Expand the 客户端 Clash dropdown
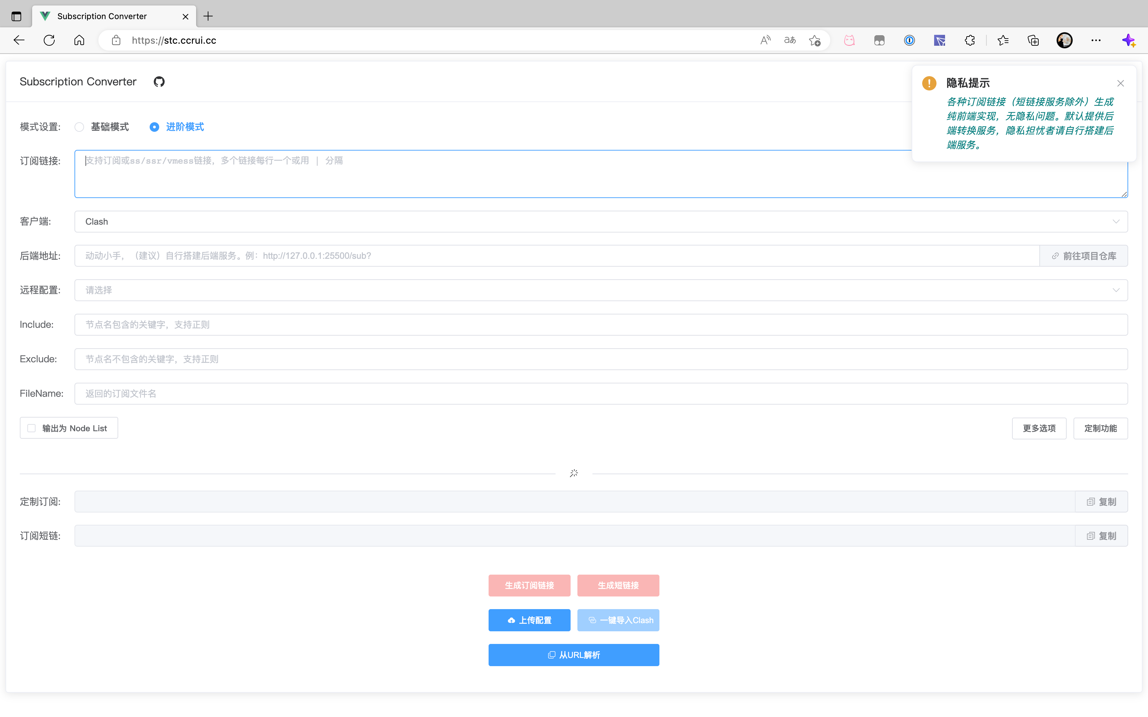This screenshot has height=717, width=1148. 601,222
